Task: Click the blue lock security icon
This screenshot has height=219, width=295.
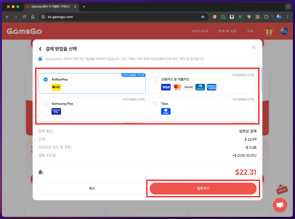Action: (x=40, y=58)
